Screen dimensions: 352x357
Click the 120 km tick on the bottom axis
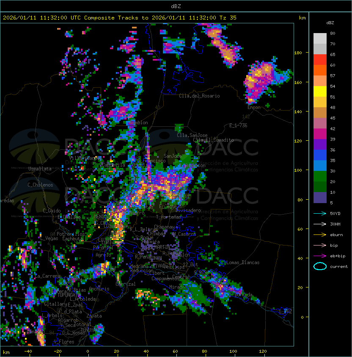[263, 351]
